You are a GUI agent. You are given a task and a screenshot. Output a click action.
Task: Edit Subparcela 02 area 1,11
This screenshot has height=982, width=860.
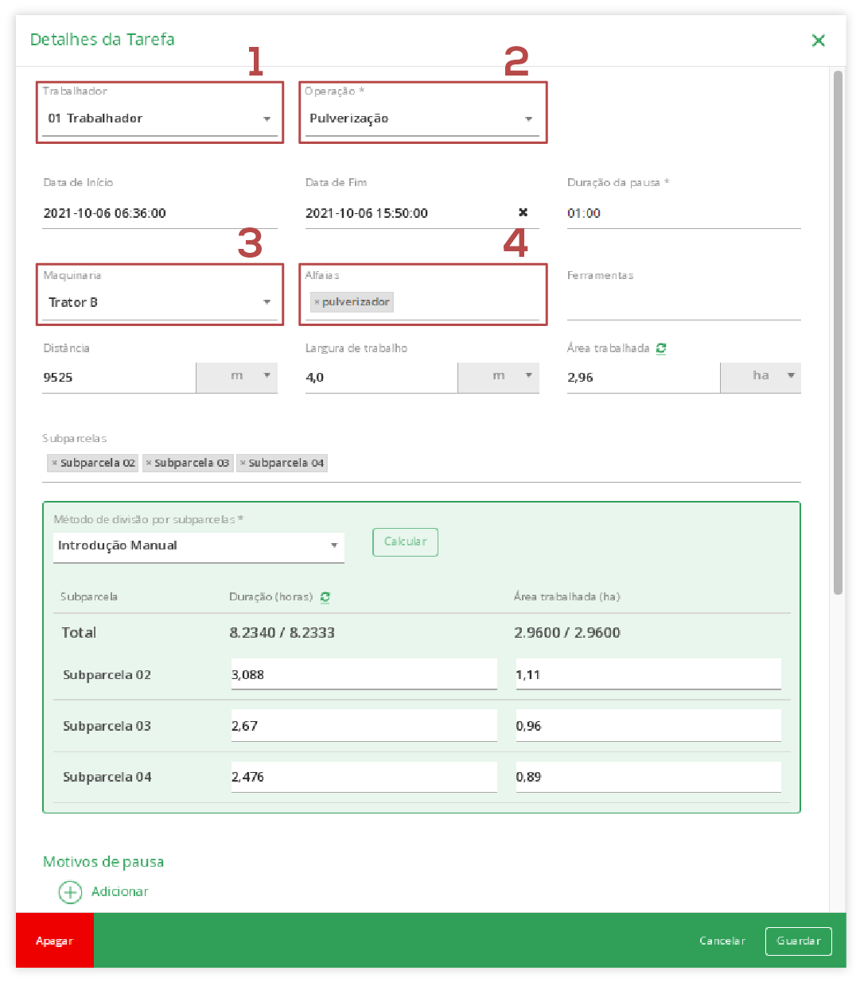point(648,674)
